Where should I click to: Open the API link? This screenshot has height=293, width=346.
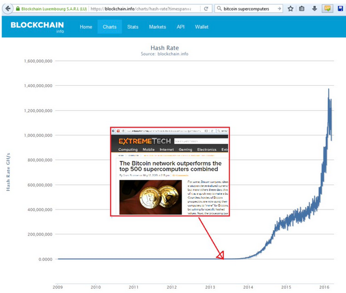pos(180,27)
